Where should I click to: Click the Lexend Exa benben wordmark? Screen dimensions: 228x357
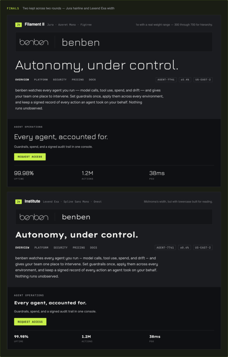pos(76,217)
